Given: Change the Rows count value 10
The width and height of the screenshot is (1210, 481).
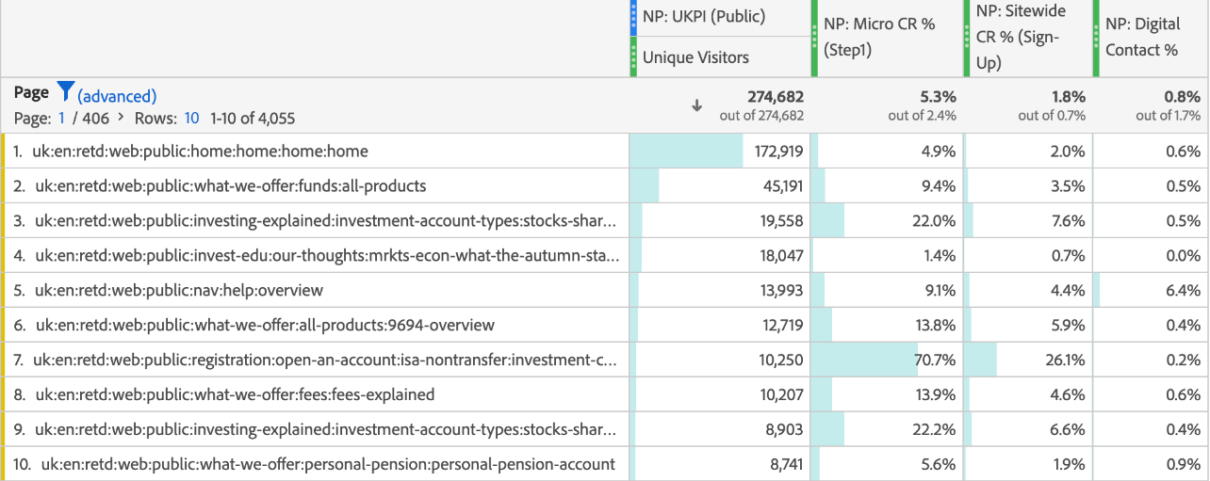Looking at the screenshot, I should point(191,119).
